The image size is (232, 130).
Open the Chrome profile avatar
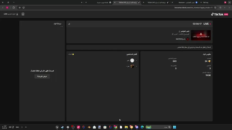[x=7, y=8]
